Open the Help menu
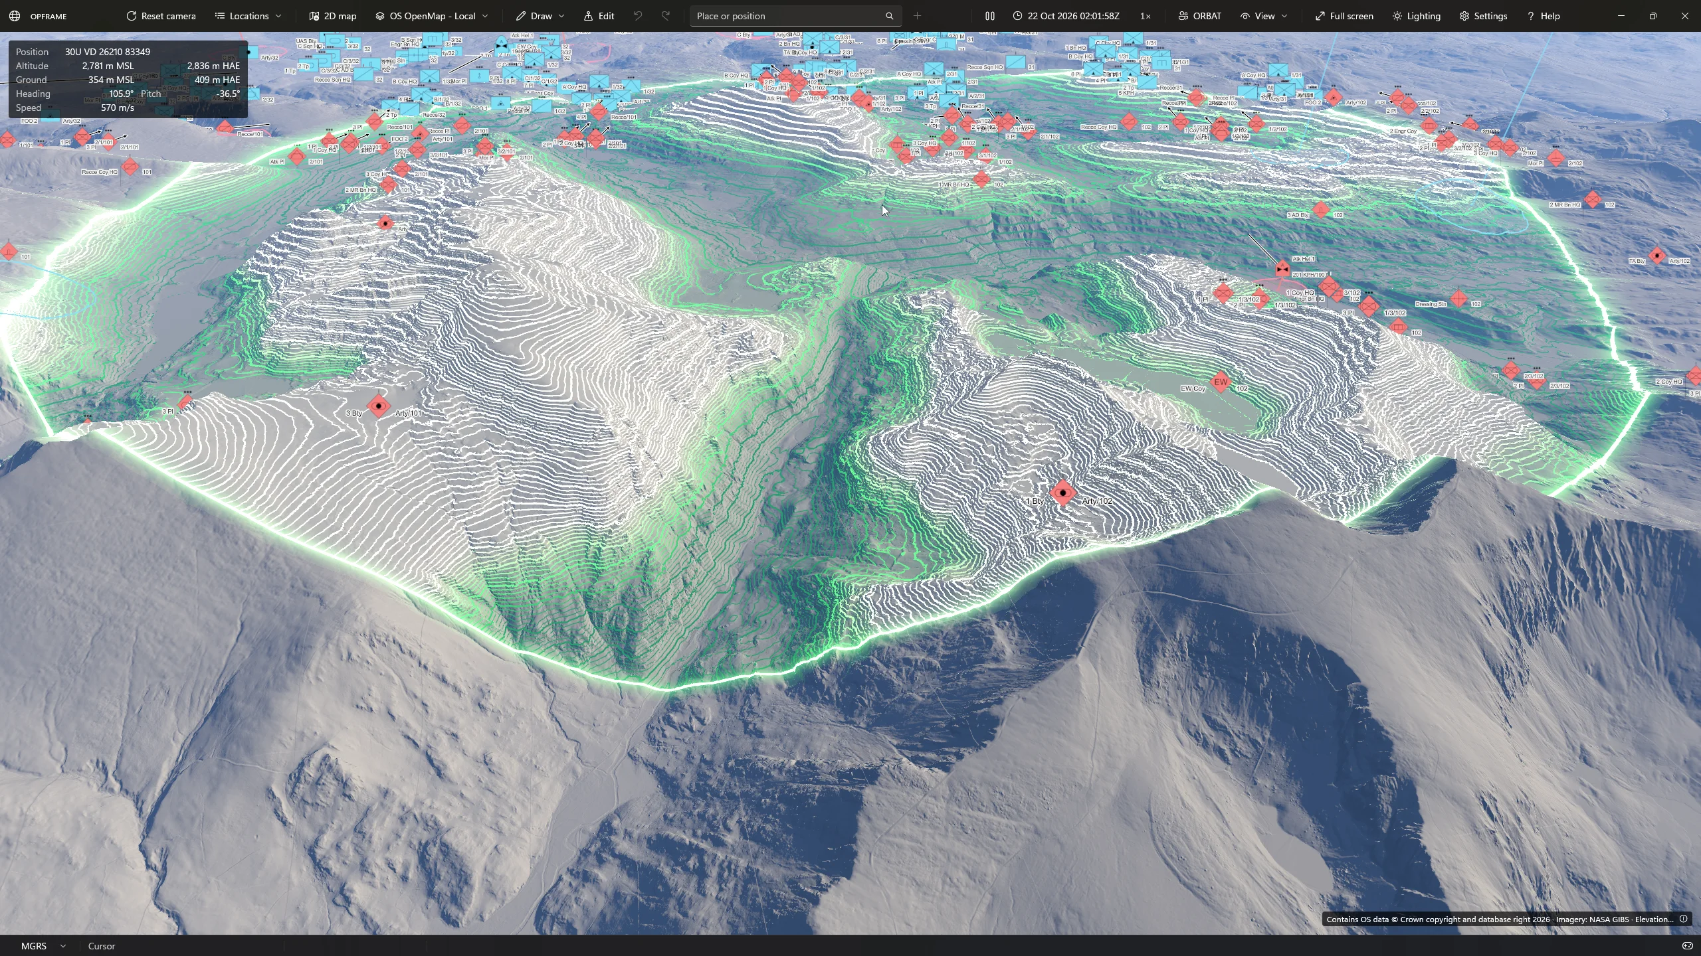The height and width of the screenshot is (956, 1701). (x=1544, y=16)
